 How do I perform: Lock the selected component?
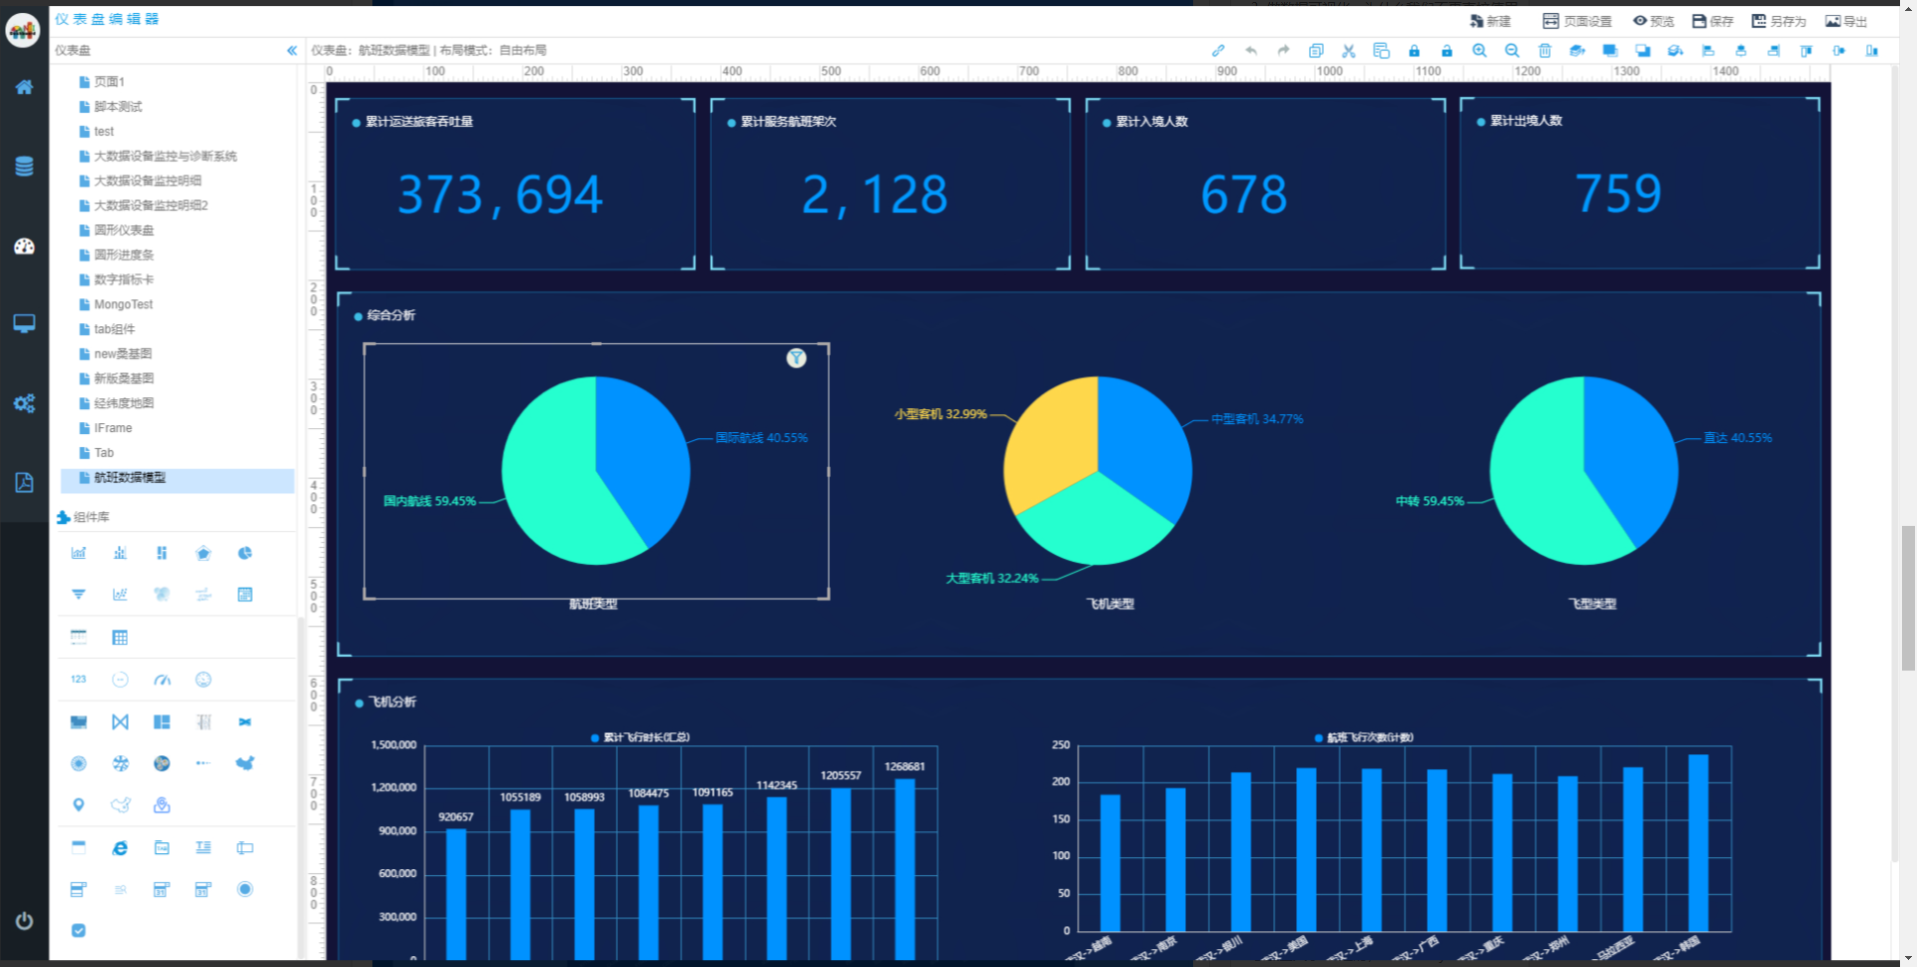(x=1414, y=51)
